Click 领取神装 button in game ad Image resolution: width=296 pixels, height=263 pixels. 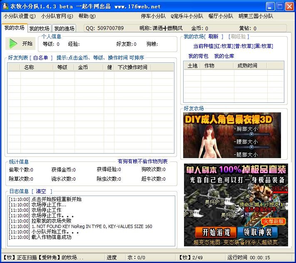[x=258, y=232]
